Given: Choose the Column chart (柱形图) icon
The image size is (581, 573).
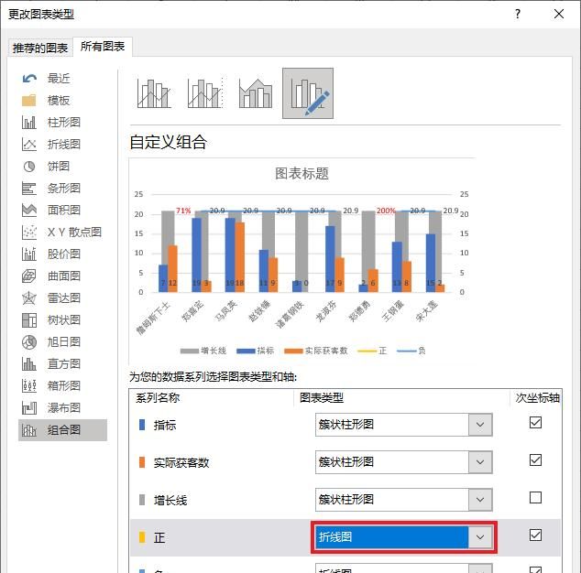Looking at the screenshot, I should tap(29, 122).
